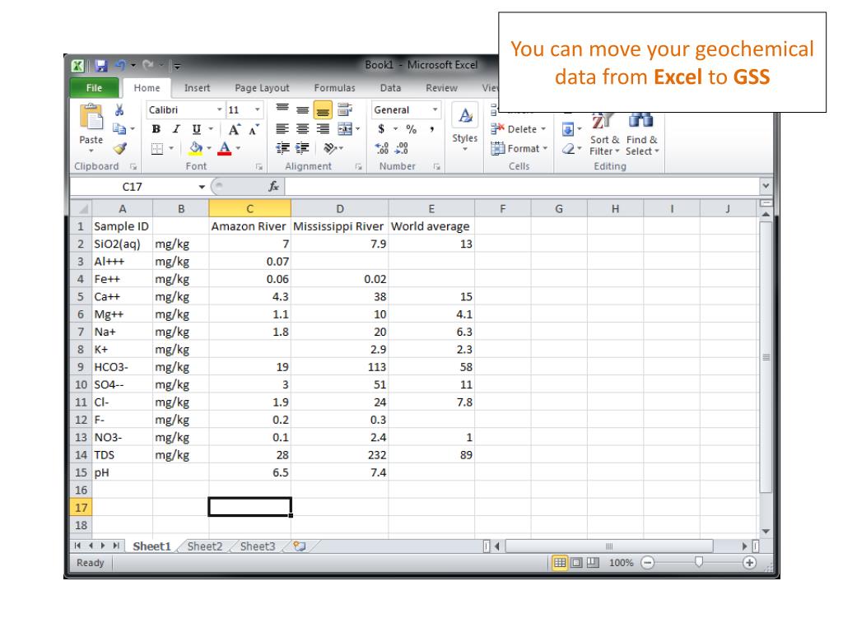Click the Cut scissors icon
Viewport: 843px width, 632px height.
point(119,110)
